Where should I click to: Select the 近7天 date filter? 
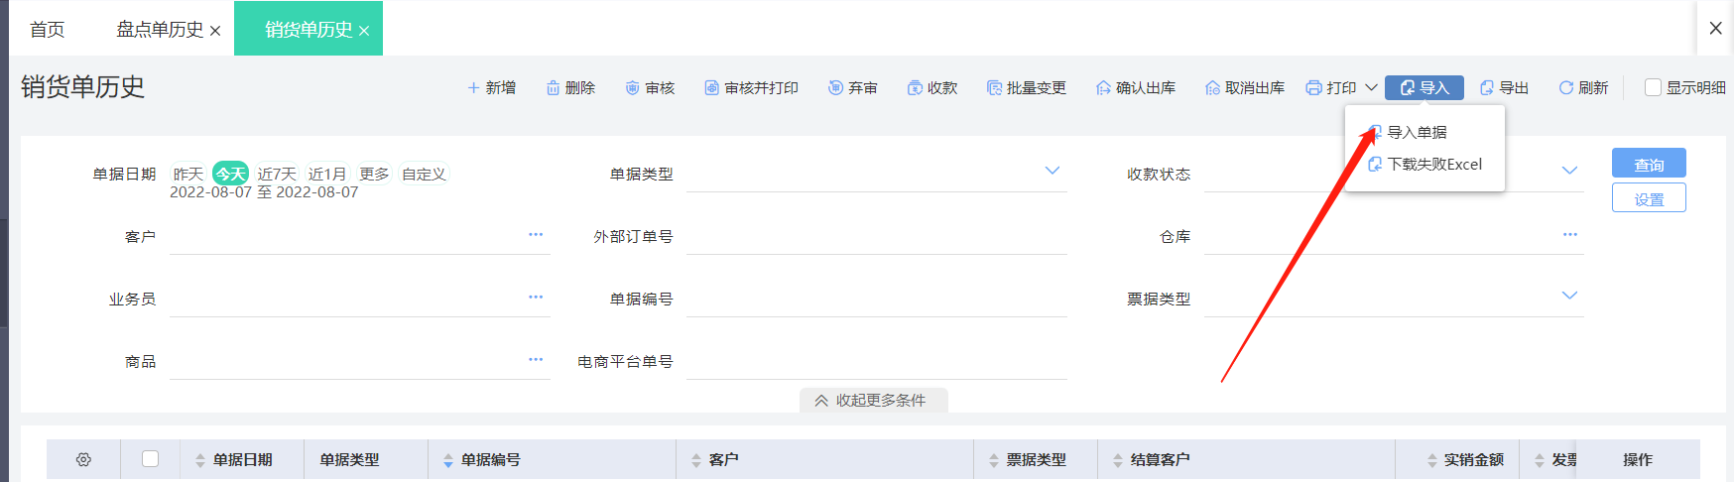(x=277, y=174)
